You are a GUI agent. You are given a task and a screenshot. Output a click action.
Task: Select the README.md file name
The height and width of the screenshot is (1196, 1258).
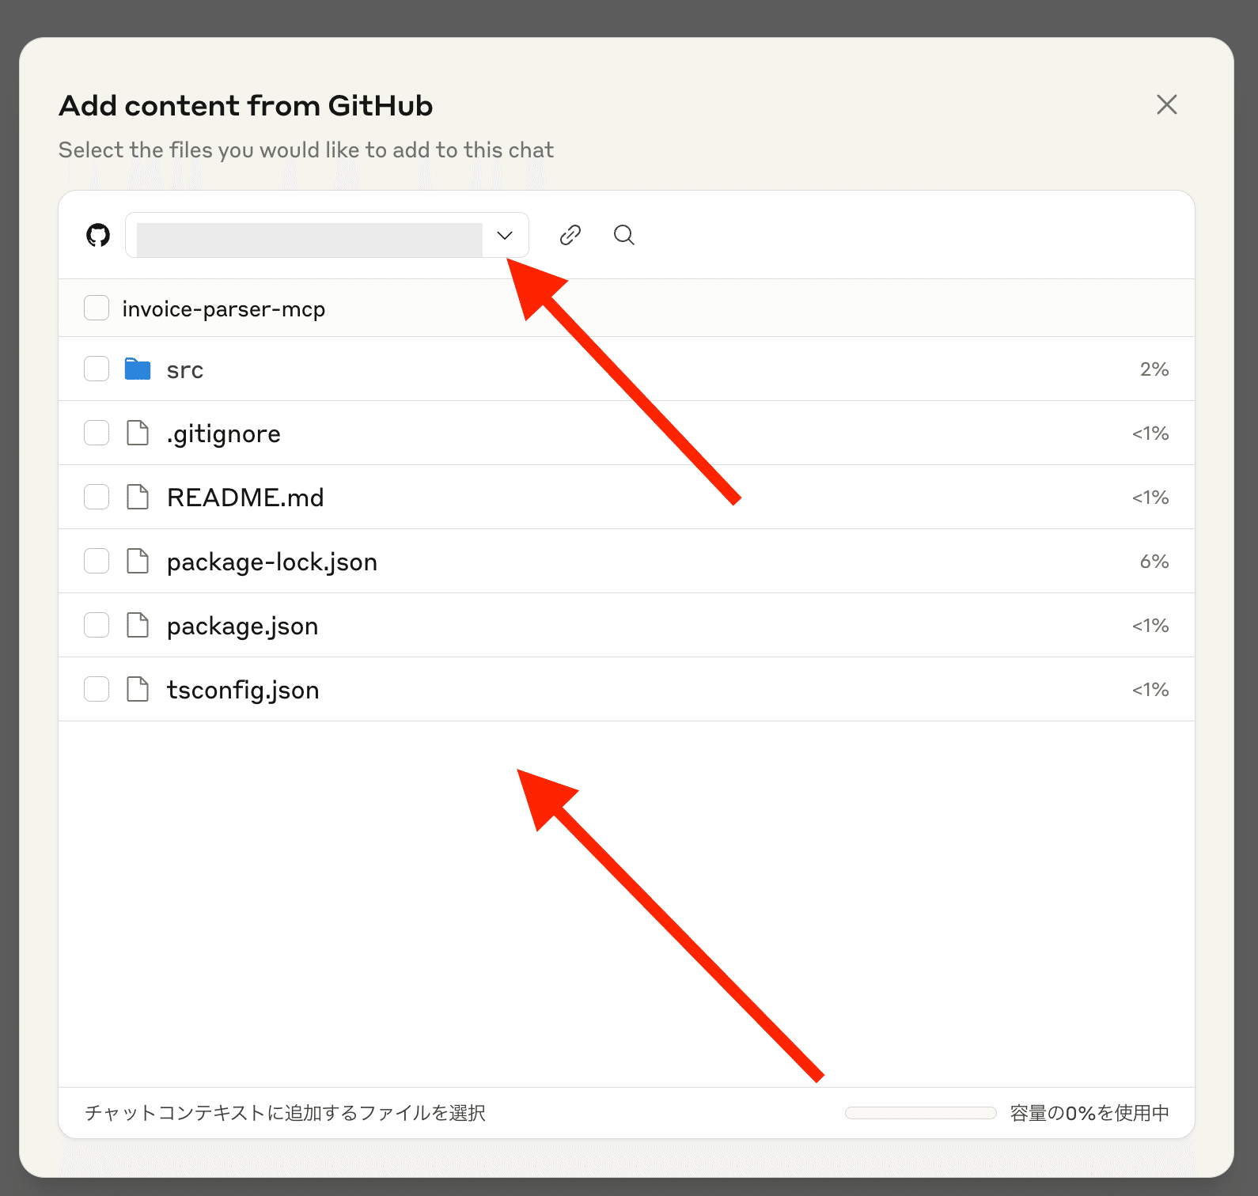(245, 498)
